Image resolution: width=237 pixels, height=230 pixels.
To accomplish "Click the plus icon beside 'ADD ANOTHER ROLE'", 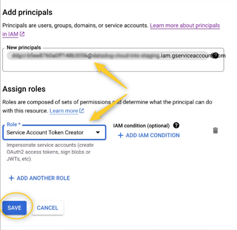I will point(12,178).
